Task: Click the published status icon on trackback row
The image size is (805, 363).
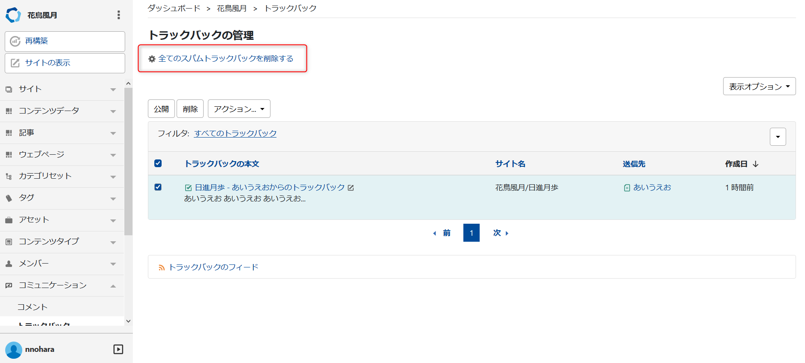Action: pyautogui.click(x=188, y=188)
